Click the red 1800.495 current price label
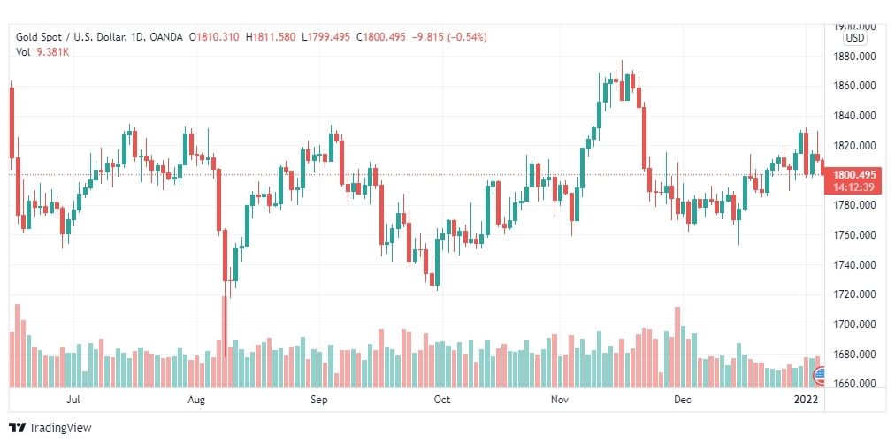 (x=853, y=176)
